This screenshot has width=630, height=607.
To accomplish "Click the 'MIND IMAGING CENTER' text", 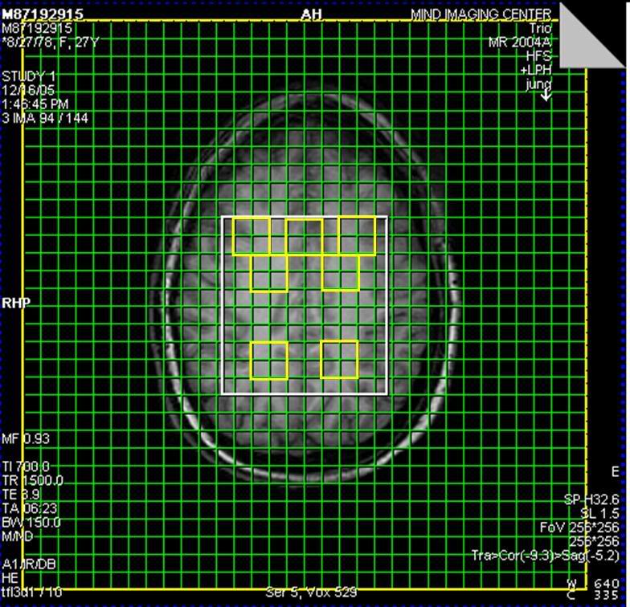I will point(481,14).
